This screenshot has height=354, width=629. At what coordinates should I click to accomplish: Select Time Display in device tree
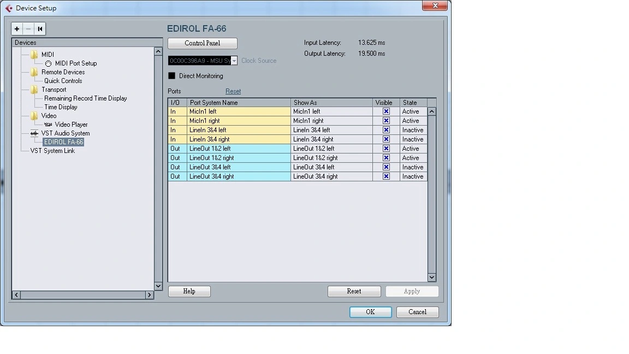click(x=61, y=107)
